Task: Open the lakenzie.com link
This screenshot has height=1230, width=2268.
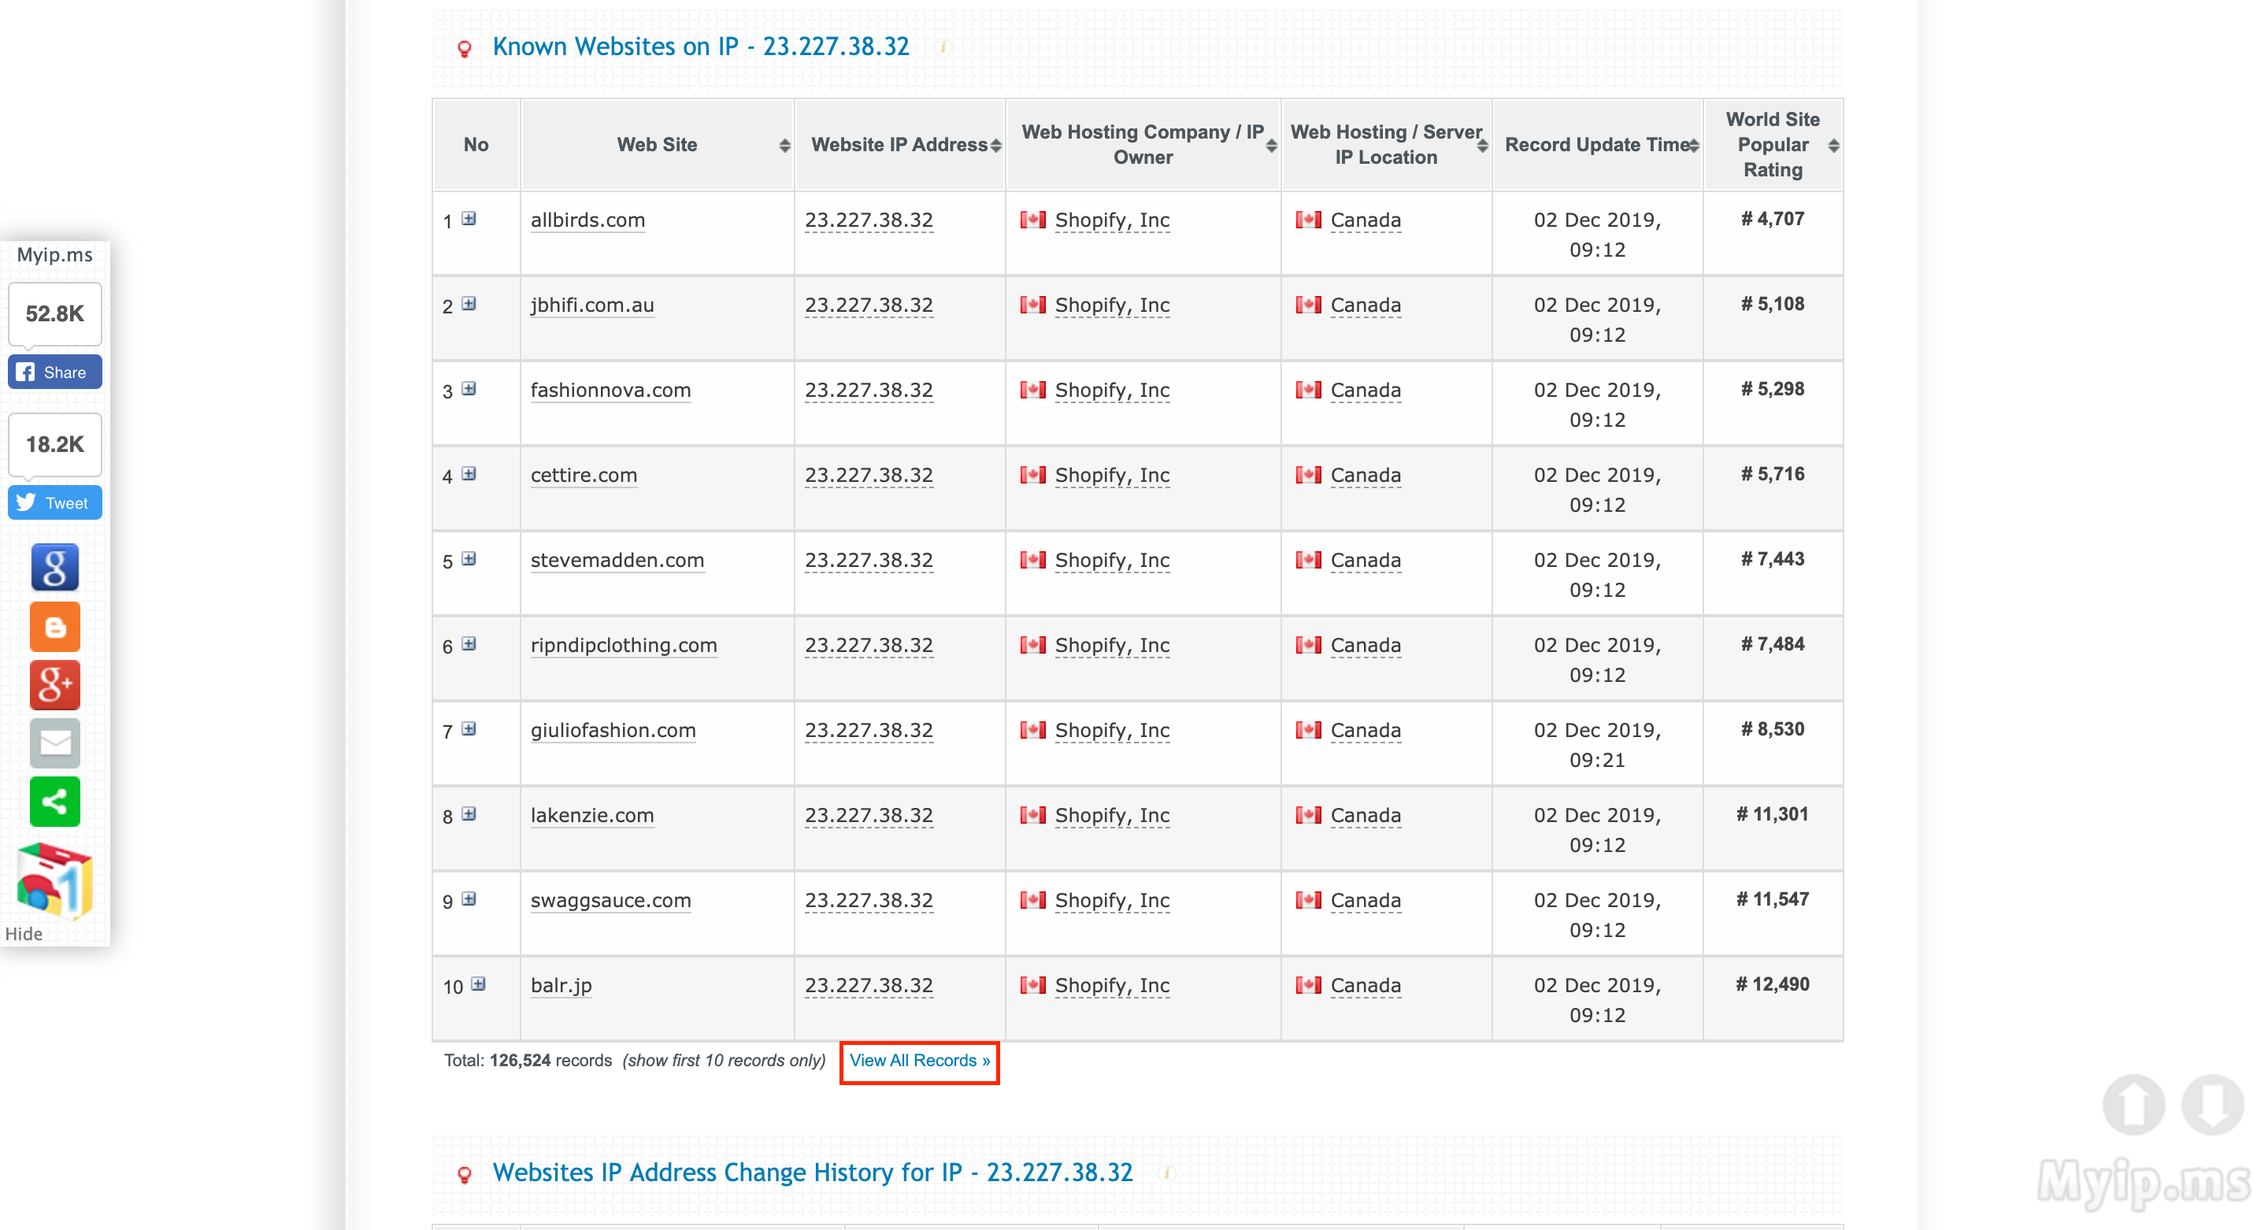Action: pyautogui.click(x=592, y=816)
